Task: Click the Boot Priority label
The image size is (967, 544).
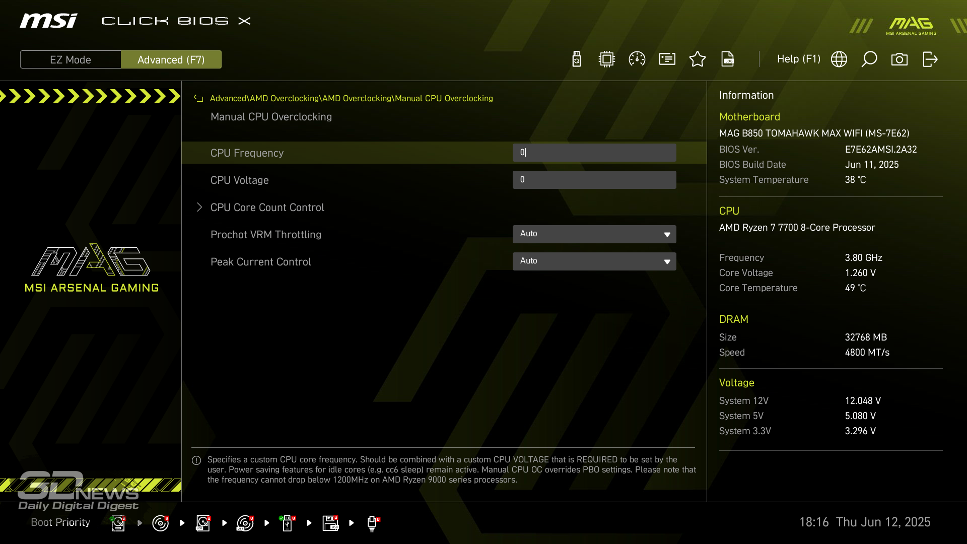Action: point(60,522)
